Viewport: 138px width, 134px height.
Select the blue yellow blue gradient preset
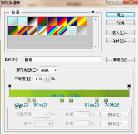(x=72, y=22)
